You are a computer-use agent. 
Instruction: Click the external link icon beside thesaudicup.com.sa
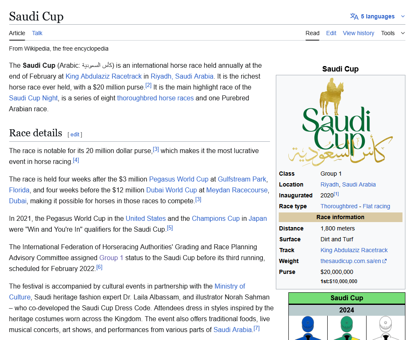coord(384,261)
